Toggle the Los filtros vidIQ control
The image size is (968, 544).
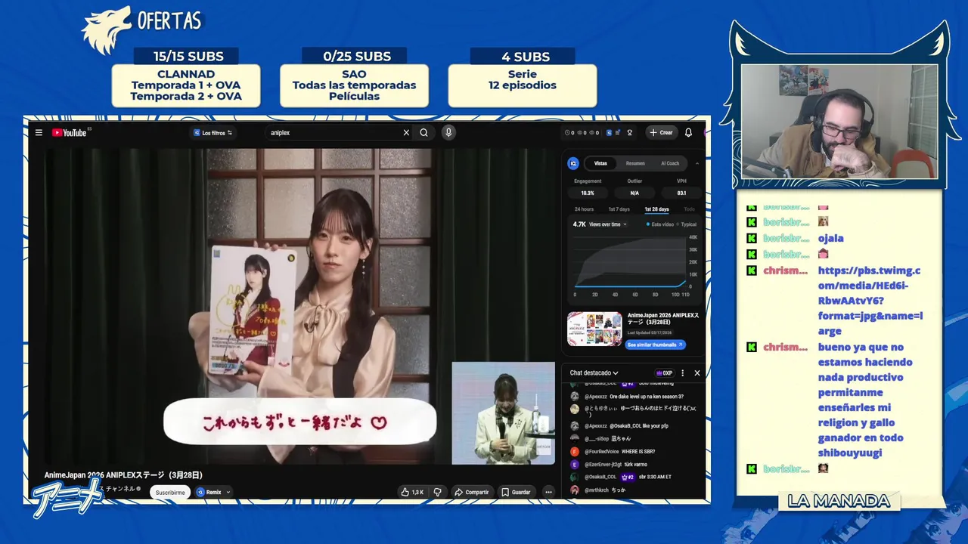tap(213, 132)
